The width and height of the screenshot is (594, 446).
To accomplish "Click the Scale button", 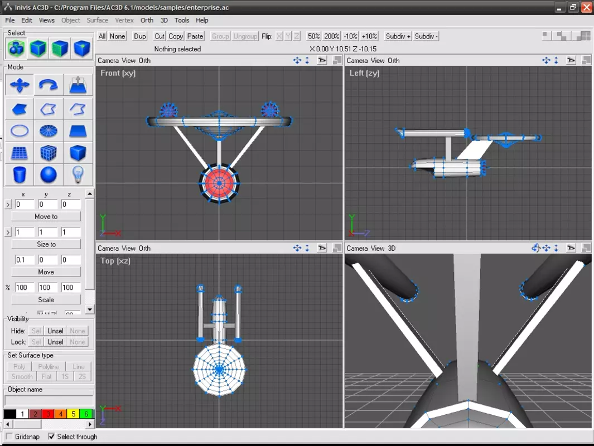I will click(x=46, y=299).
